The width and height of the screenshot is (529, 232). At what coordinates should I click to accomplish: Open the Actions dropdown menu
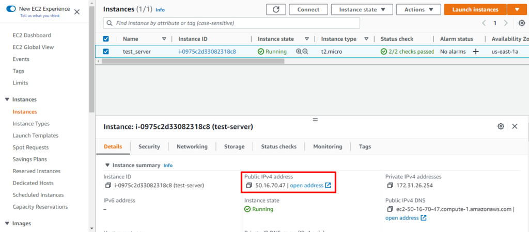418,9
